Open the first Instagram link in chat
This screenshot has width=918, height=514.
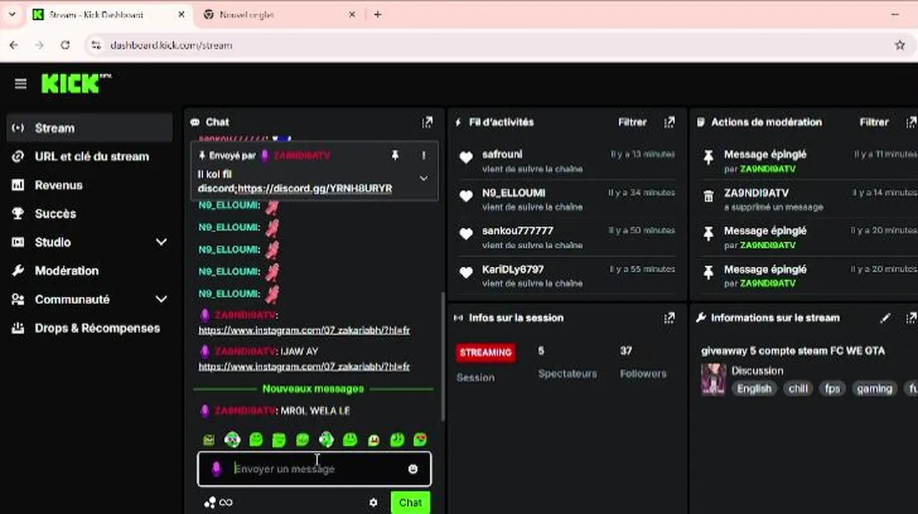pos(304,331)
